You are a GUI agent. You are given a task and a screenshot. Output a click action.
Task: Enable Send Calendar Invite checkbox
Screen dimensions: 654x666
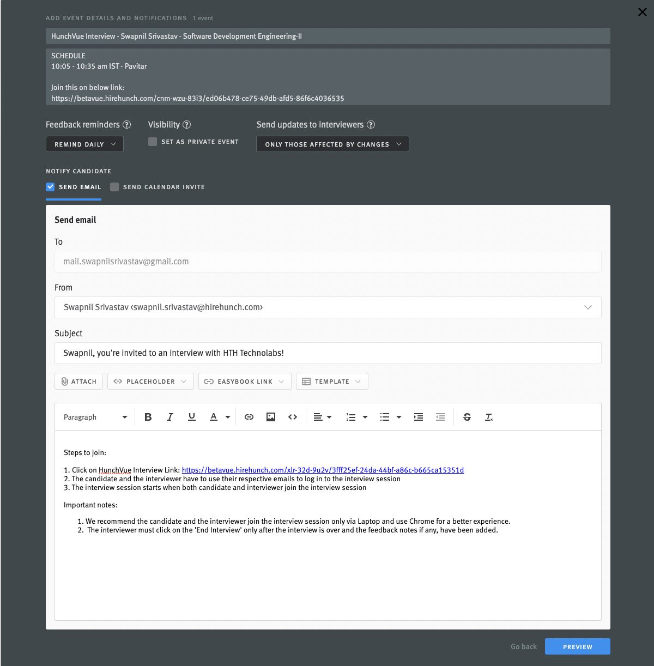(x=114, y=187)
